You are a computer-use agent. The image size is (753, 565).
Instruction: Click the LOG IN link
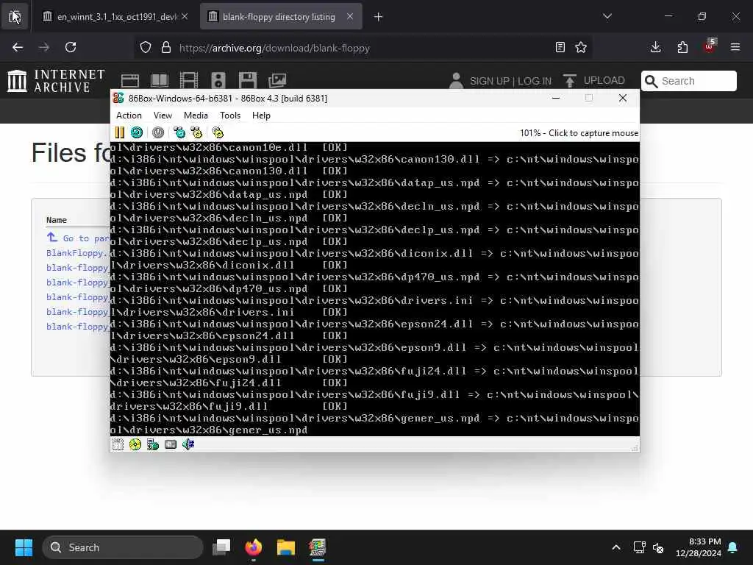click(x=535, y=81)
